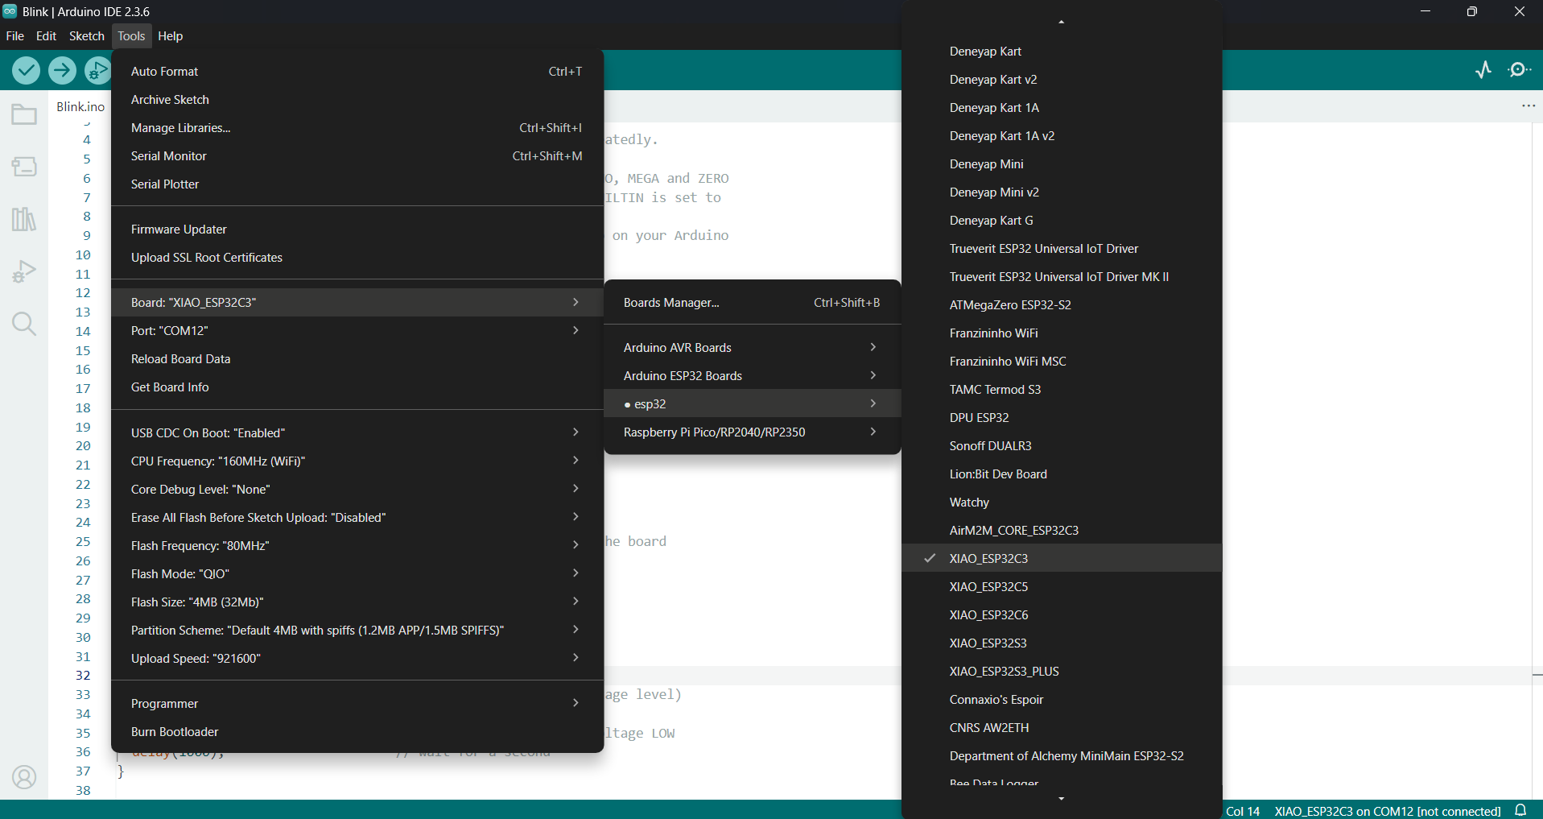Viewport: 1543px width, 819px height.
Task: Start debugging with the debugger toolbar icon
Action: [x=97, y=71]
